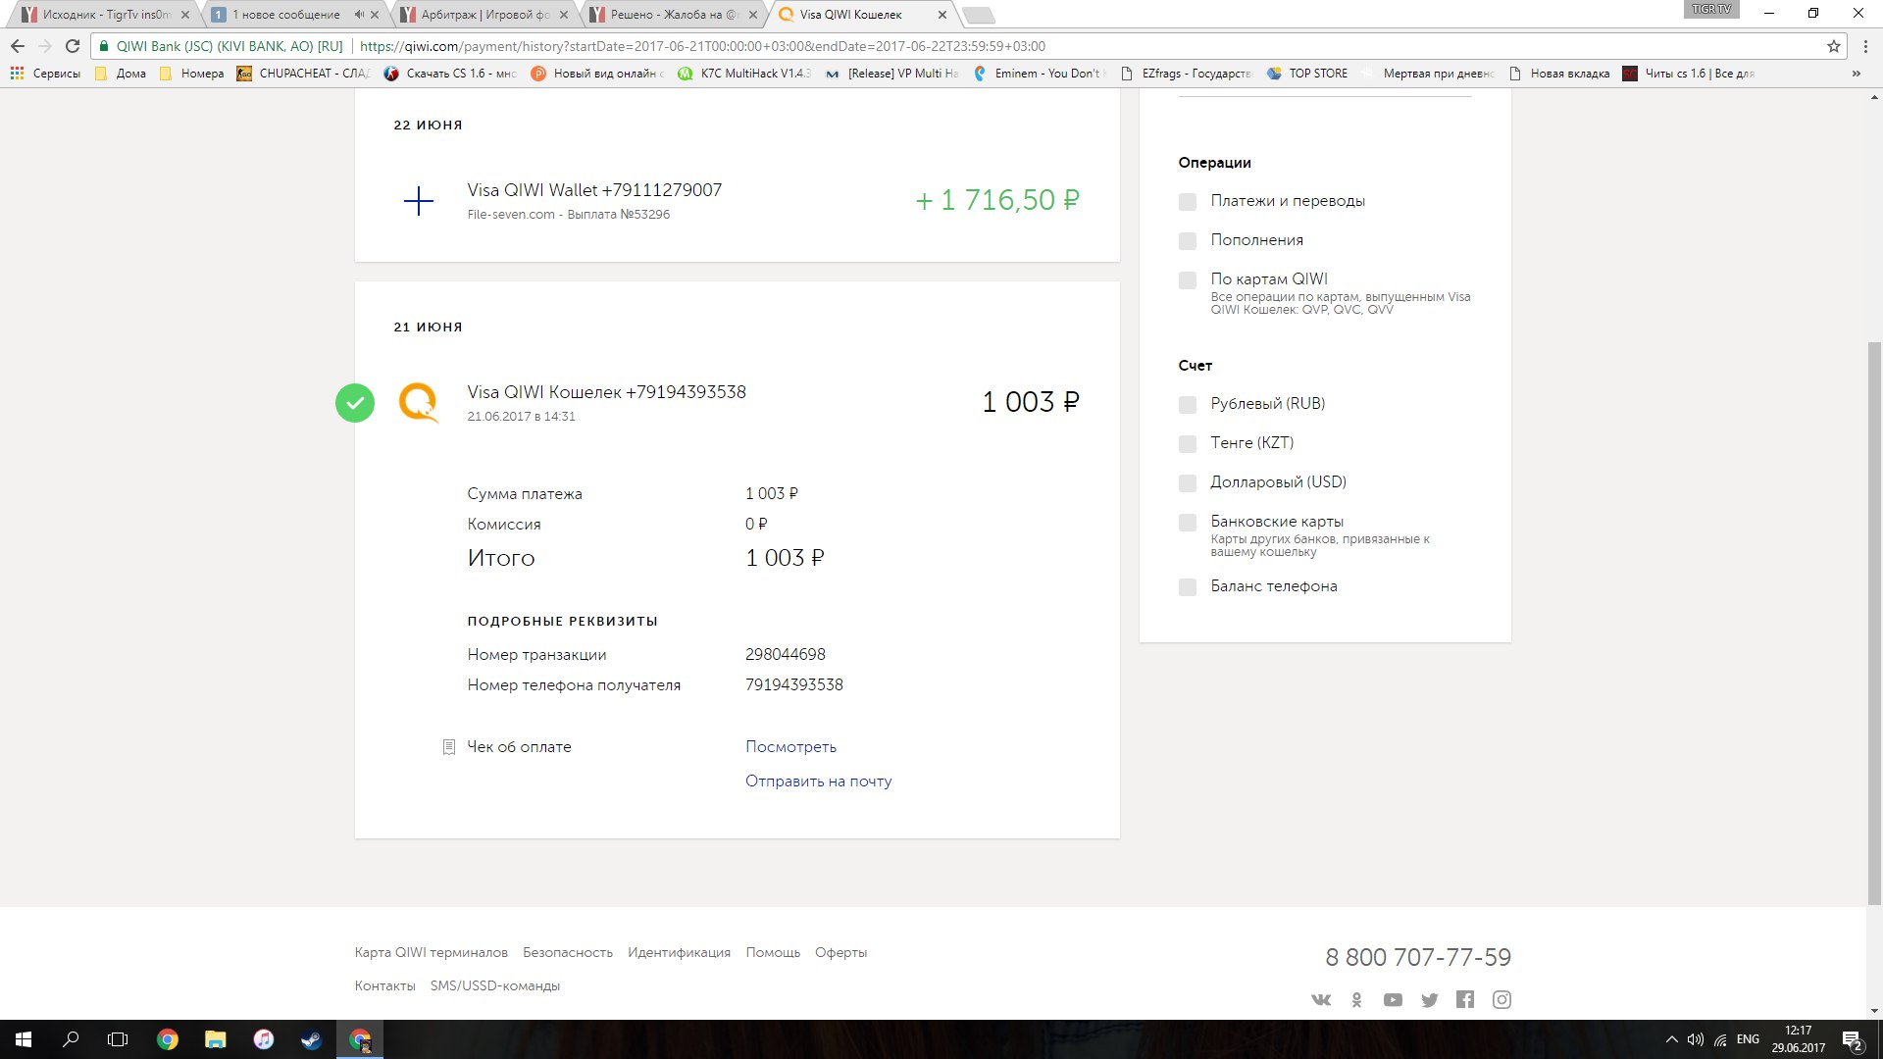This screenshot has height=1059, width=1883.
Task: Click the volume icon in system tray
Action: (1696, 1039)
